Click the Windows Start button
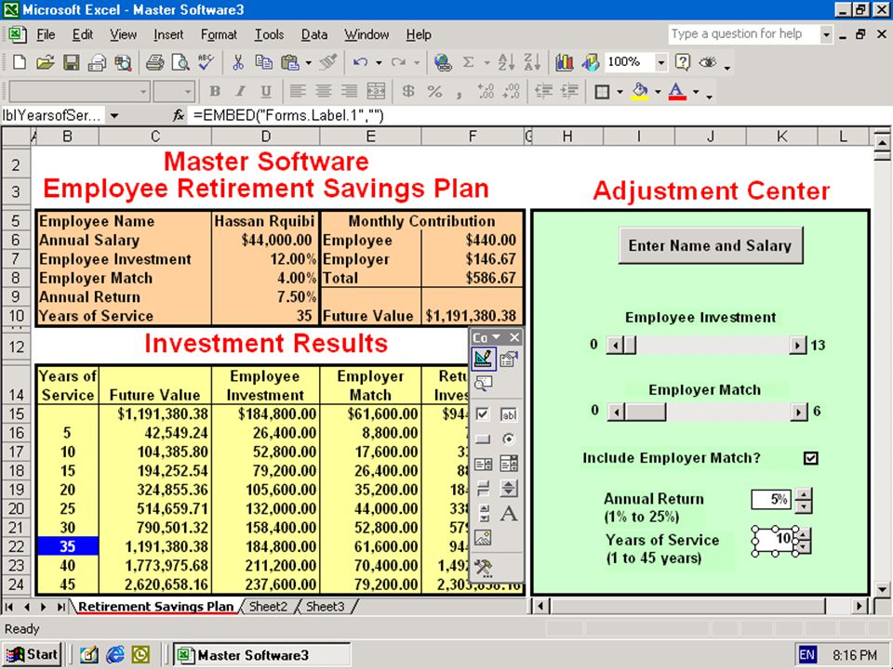This screenshot has width=893, height=669. point(33,655)
